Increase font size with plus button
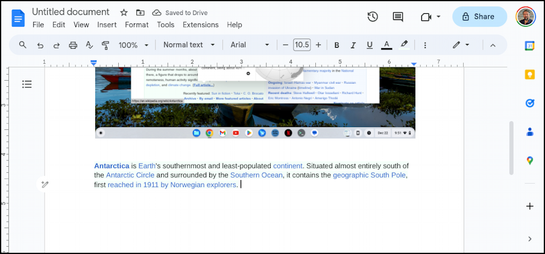This screenshot has width=545, height=254. (x=318, y=45)
